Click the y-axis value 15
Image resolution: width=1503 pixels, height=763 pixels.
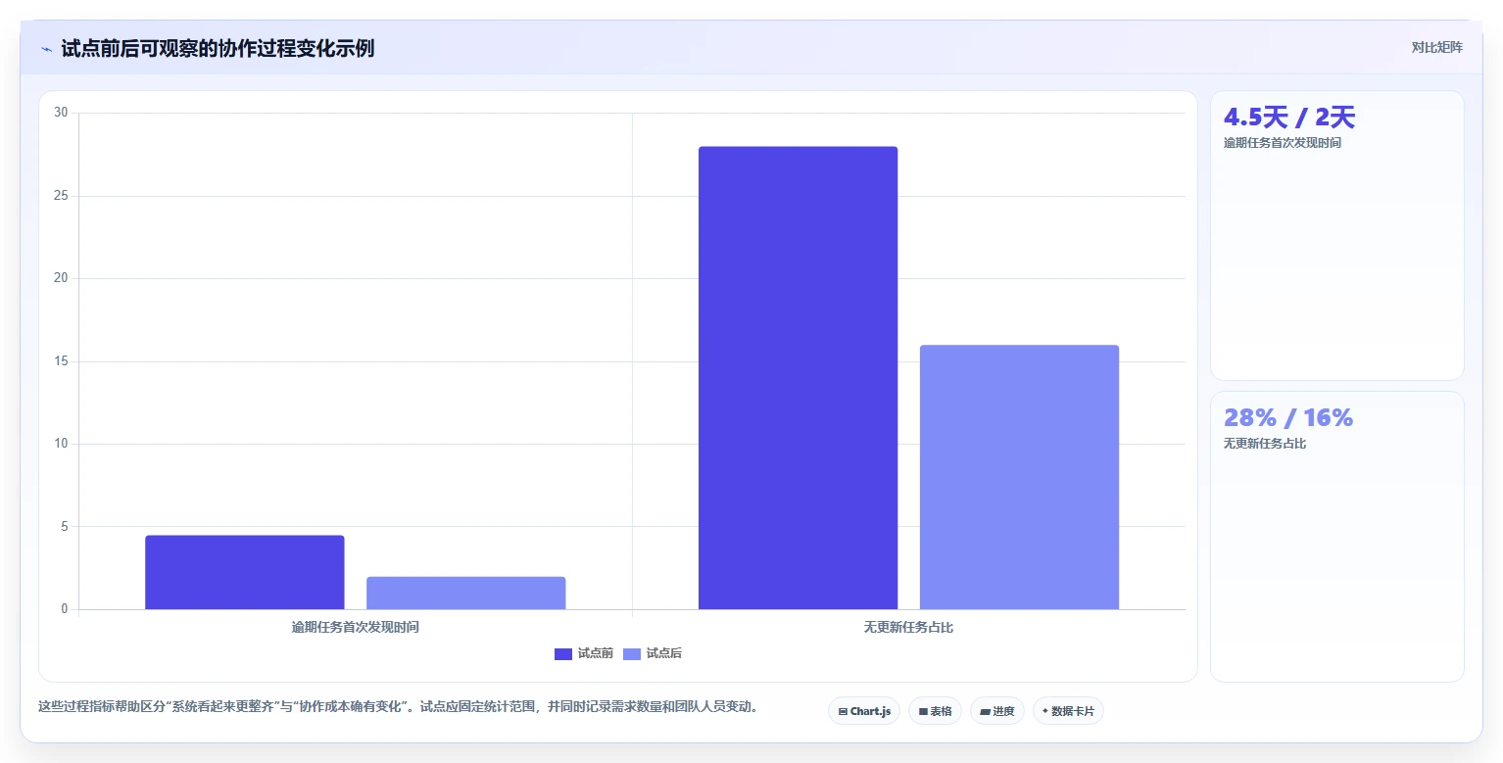(61, 361)
